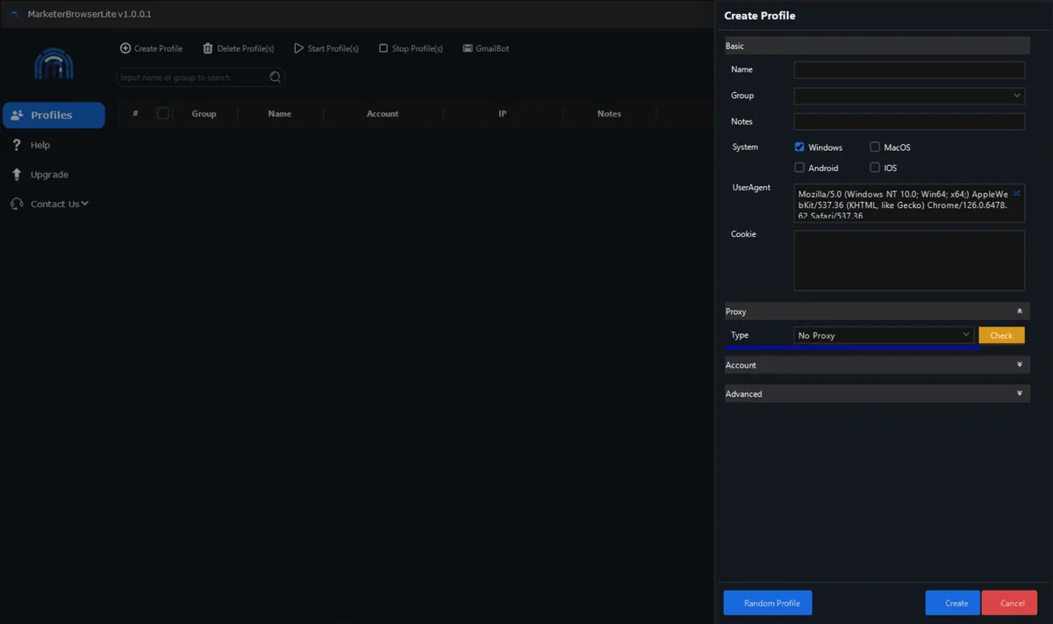The height and width of the screenshot is (624, 1053).
Task: Expand the Advanced section
Action: (1019, 394)
